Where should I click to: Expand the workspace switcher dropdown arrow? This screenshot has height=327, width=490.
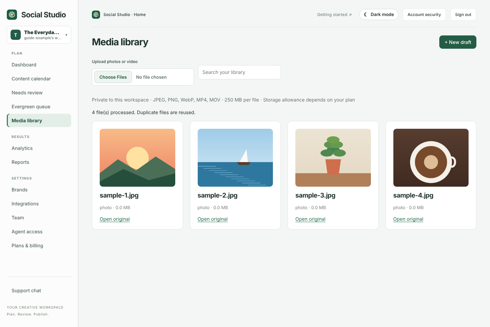[x=66, y=35]
